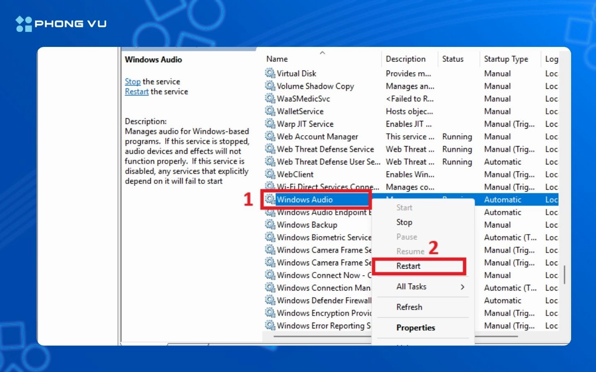This screenshot has width=596, height=372.
Task: Click the Running status of Web Account Manager
Action: click(457, 137)
